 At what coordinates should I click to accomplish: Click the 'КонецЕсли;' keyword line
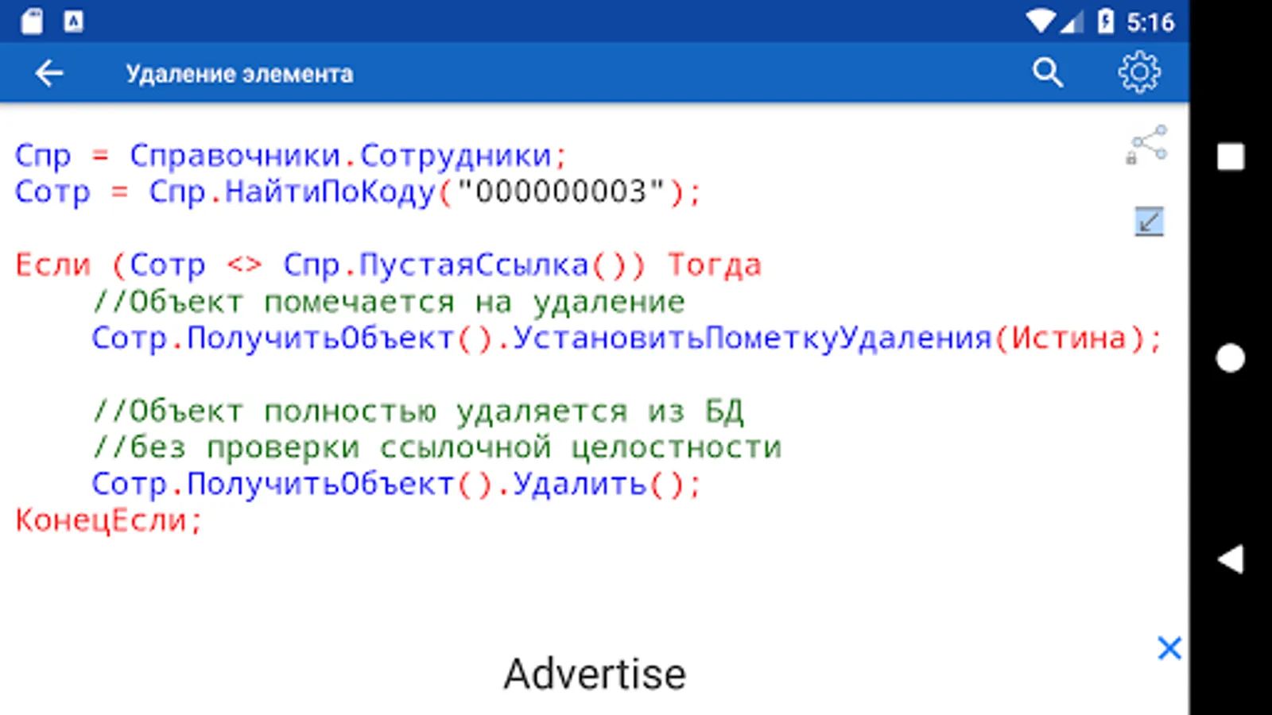(x=109, y=520)
